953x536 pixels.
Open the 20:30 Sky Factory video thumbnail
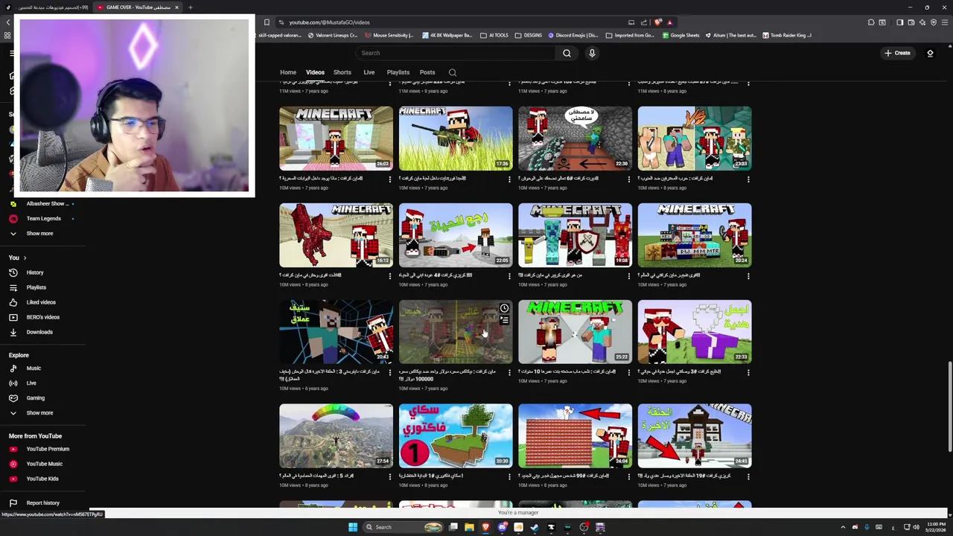click(456, 436)
